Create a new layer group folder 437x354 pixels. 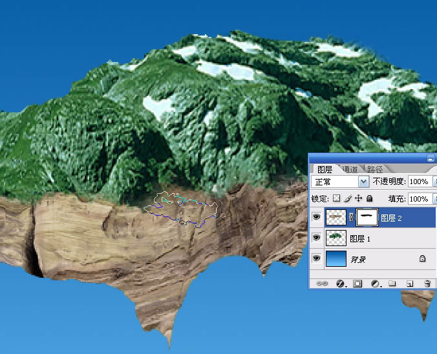(x=392, y=284)
